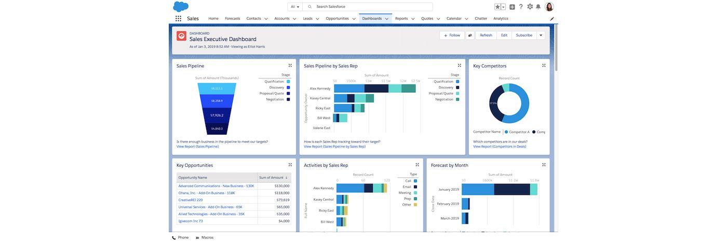Open the Accounts tab dropdown chevron
The width and height of the screenshot is (727, 243).
click(x=294, y=19)
